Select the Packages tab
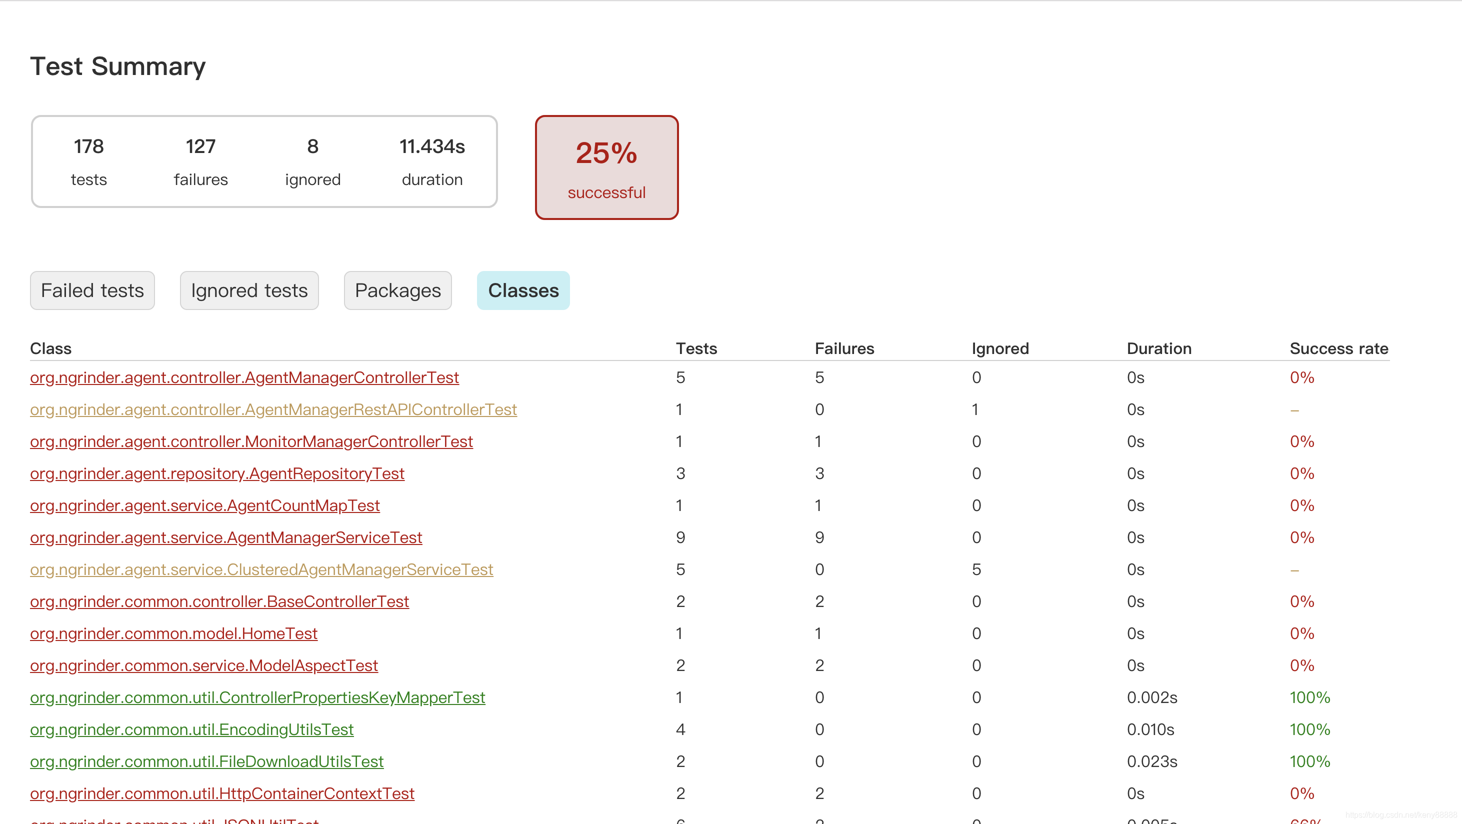The height and width of the screenshot is (824, 1462). point(397,290)
